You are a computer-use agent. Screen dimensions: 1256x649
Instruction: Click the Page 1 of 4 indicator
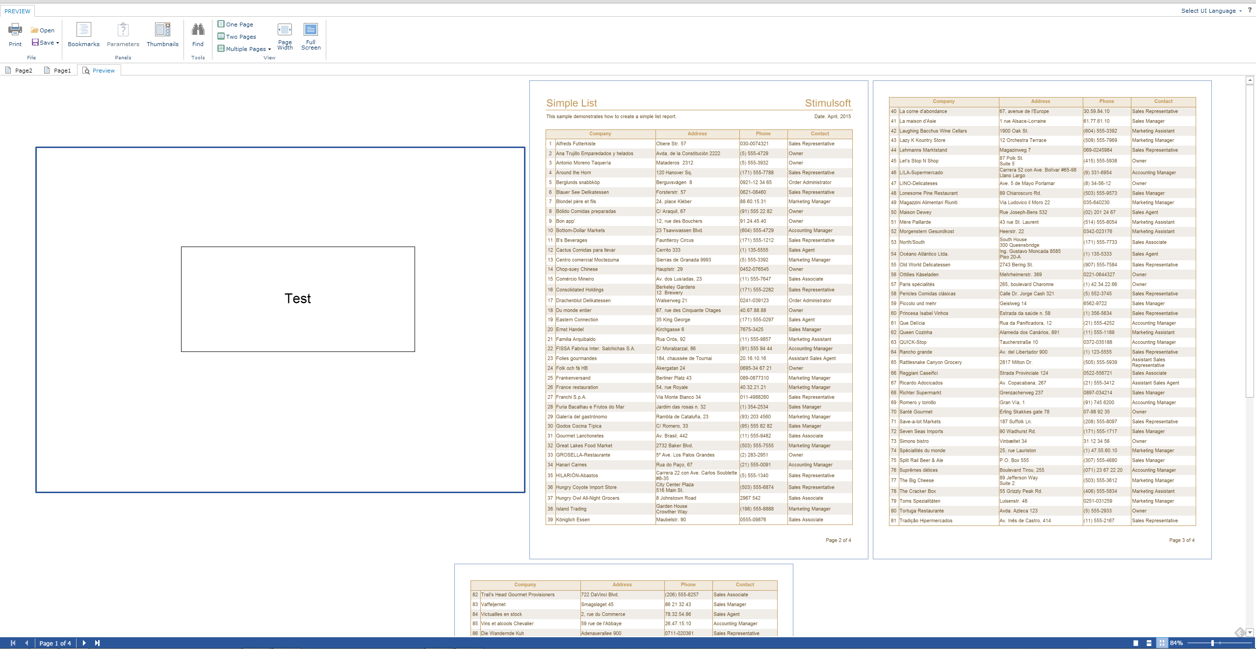(x=55, y=643)
